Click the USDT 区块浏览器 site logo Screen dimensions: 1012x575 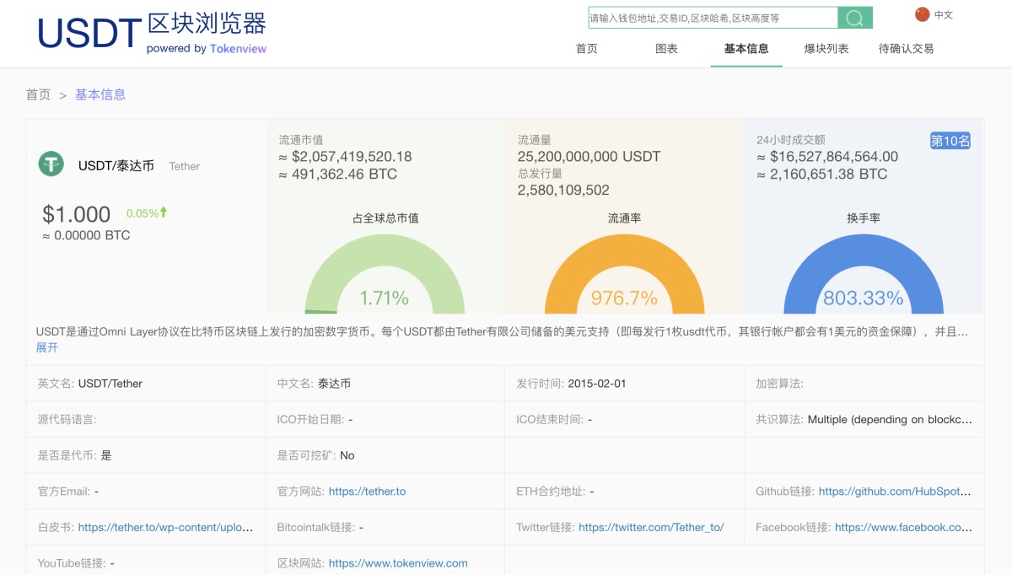tap(152, 32)
